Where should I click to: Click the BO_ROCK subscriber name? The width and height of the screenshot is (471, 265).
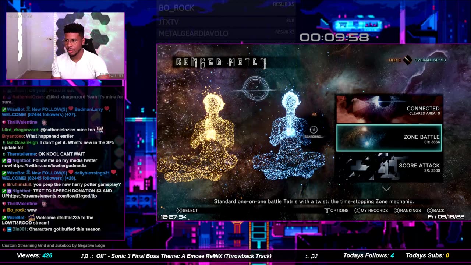[x=177, y=8]
